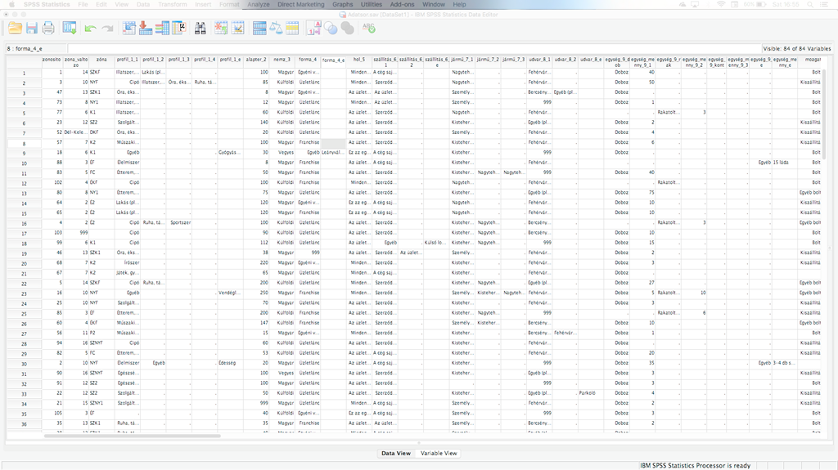838x470 pixels.
Task: Open the Recall recently used dialogs icon
Action: pos(70,29)
